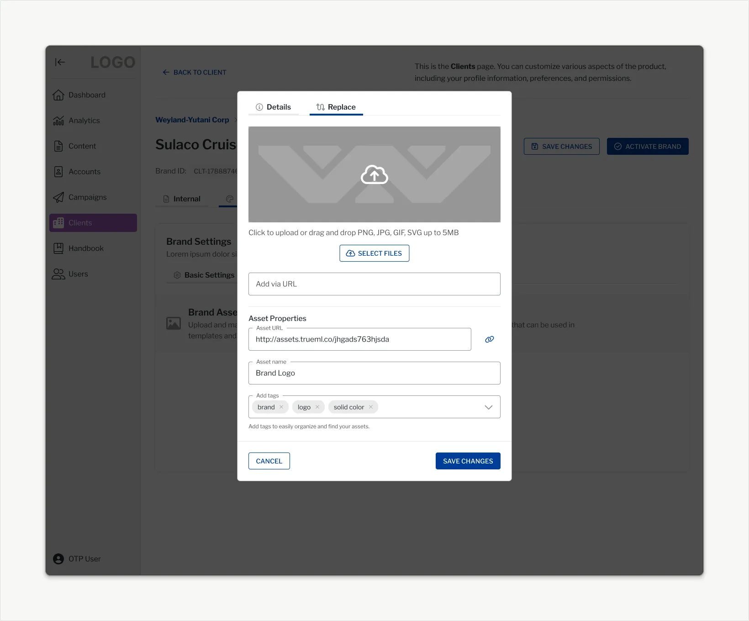
Task: Open the Users people icon
Action: 58,274
